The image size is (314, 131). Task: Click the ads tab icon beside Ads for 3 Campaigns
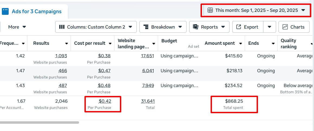point(5,11)
